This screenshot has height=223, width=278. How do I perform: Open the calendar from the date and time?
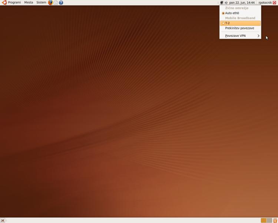coord(242,3)
